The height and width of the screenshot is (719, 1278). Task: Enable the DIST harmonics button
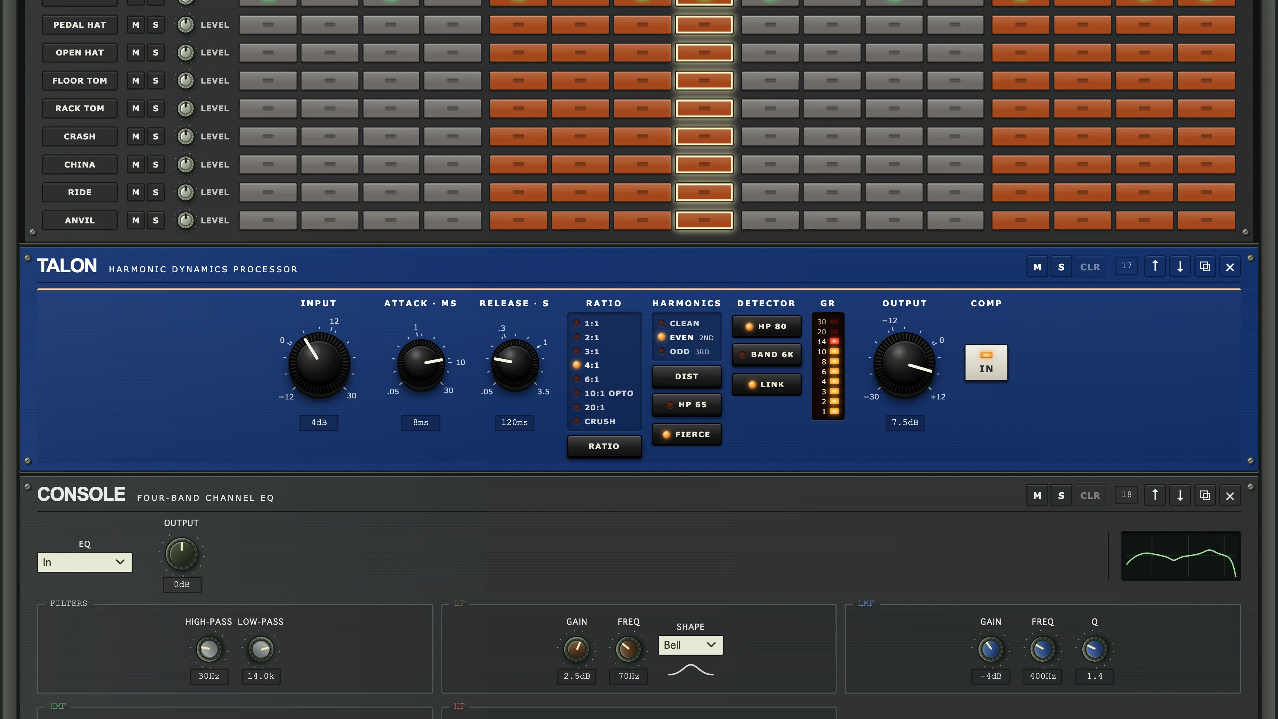687,376
